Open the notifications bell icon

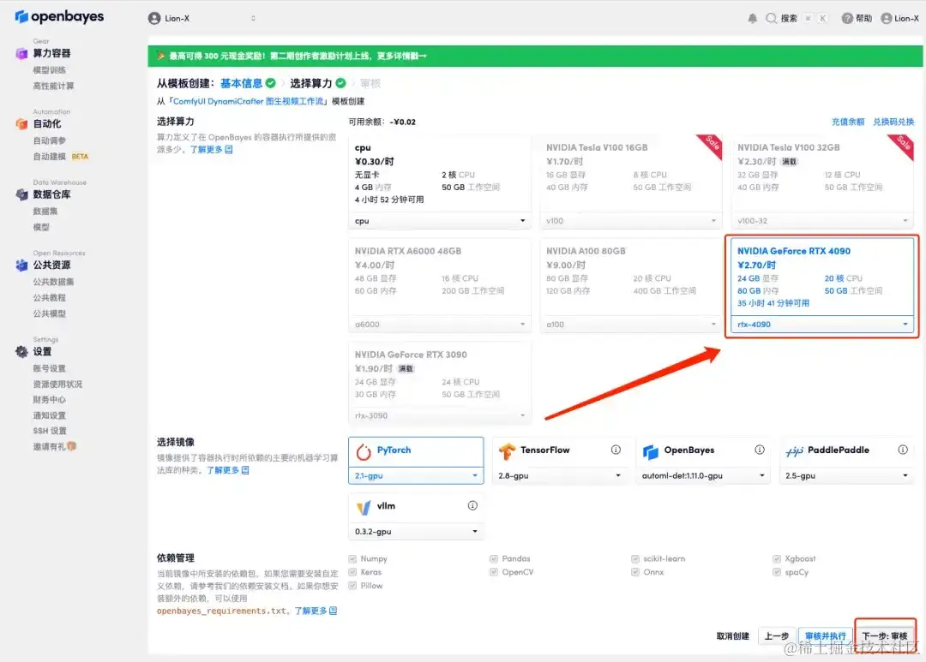coord(753,18)
